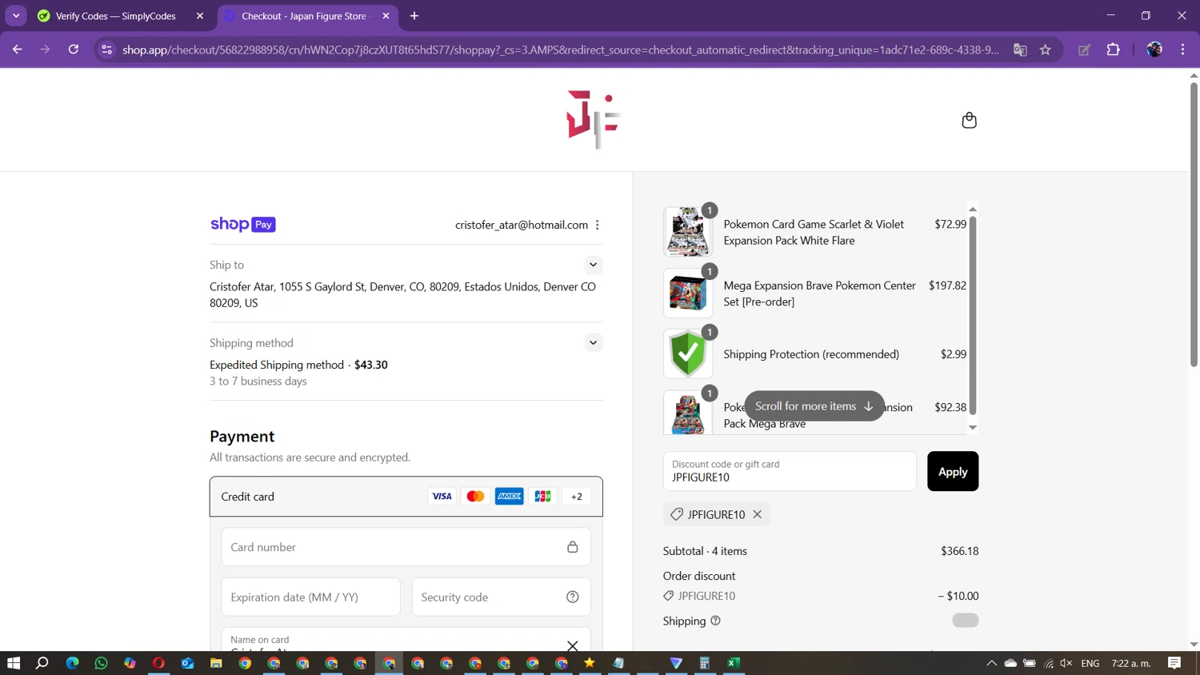Open the Mega Brave pack thumbnail
This screenshot has width=1200, height=675.
[688, 413]
